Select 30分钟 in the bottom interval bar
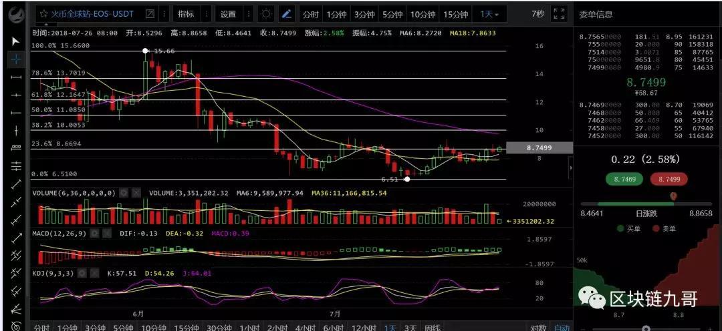Screen dimensions: 722x331 (218, 327)
